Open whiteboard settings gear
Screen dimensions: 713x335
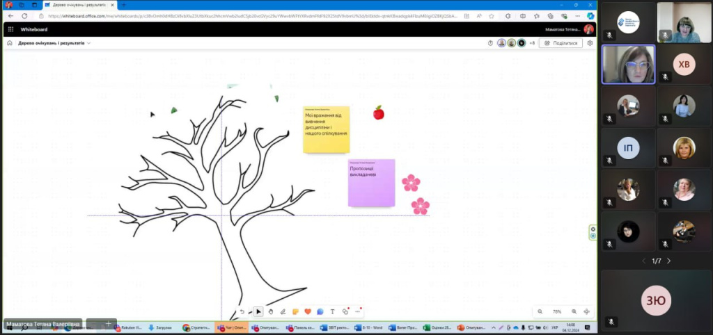590,43
